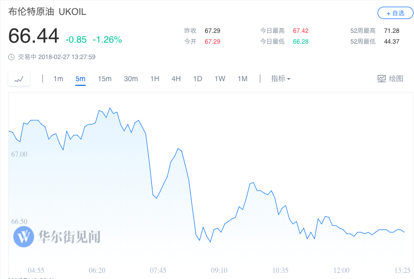Click the 67.00 price axis label
Screen dimensions: 414x279
[x=19, y=154]
